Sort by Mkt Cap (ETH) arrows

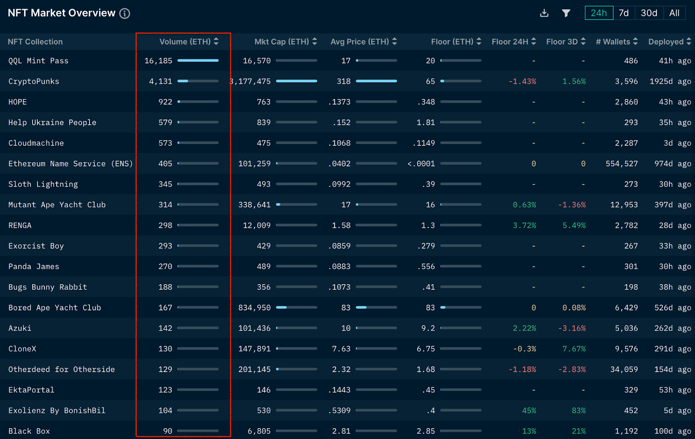[314, 42]
